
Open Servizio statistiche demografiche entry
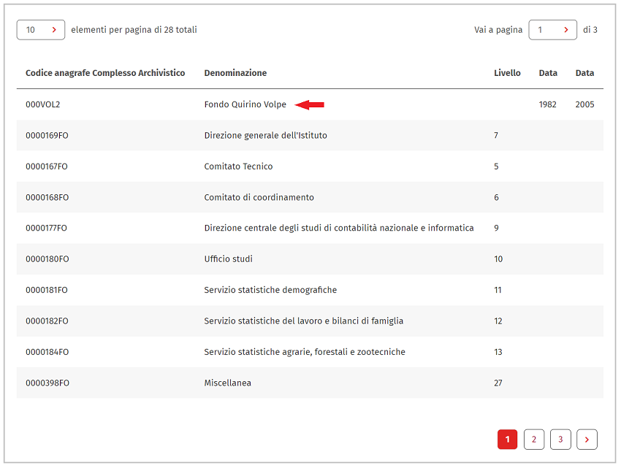[x=270, y=290]
